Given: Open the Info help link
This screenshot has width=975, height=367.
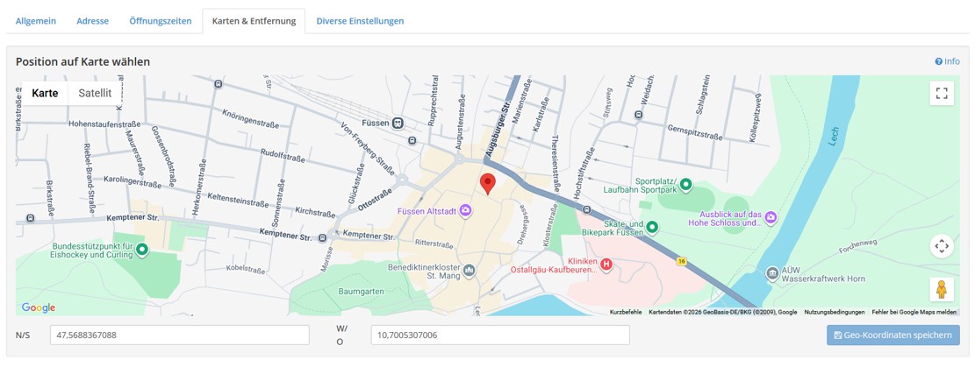Looking at the screenshot, I should (x=947, y=61).
